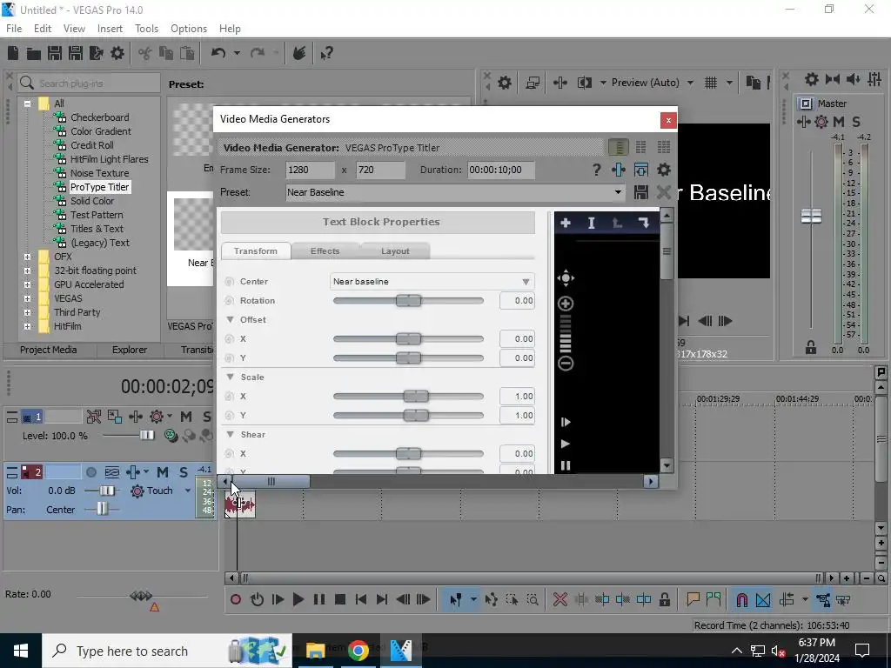
Task: Click the New Project toolbar icon
Action: coord(13,53)
